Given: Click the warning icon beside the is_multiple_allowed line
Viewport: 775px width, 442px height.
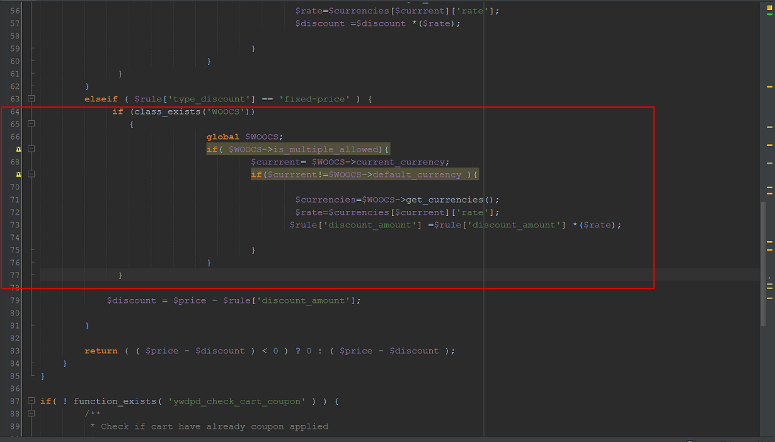Looking at the screenshot, I should coord(18,149).
